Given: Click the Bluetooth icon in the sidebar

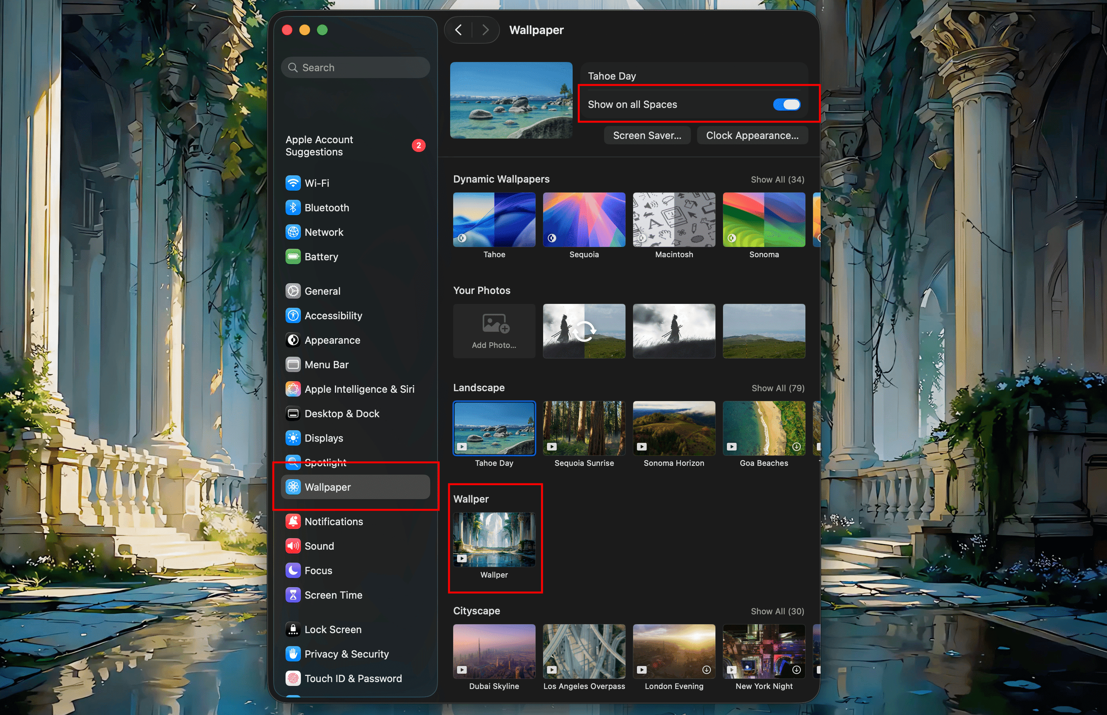Looking at the screenshot, I should tap(294, 207).
